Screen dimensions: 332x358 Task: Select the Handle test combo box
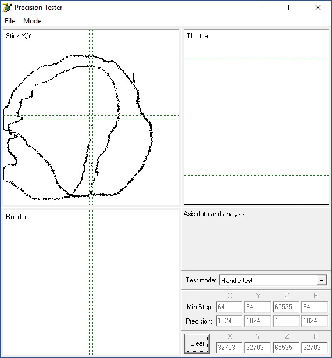coord(273,280)
